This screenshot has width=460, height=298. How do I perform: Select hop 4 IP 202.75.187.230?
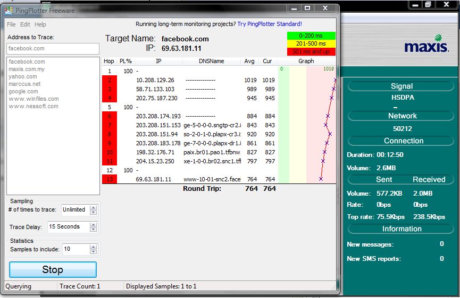pos(157,98)
